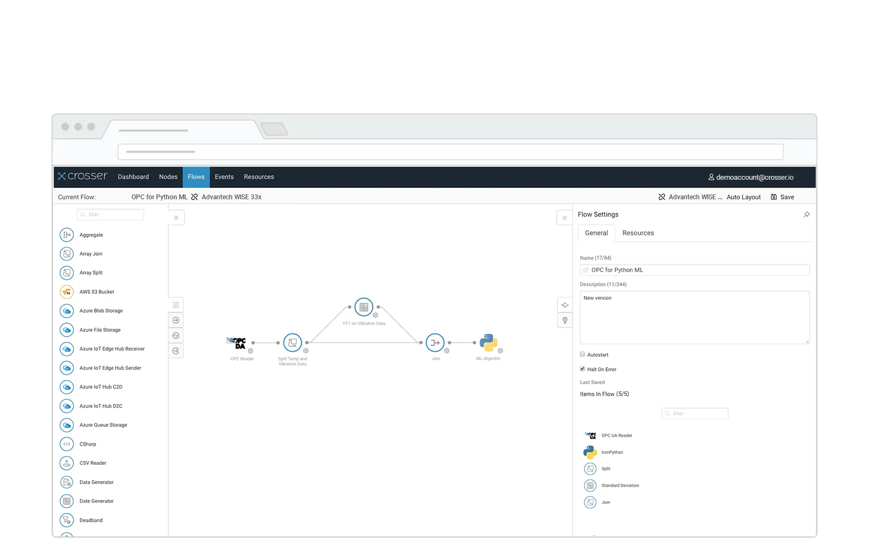Select OPC UA Reader in flow items

tap(609, 435)
